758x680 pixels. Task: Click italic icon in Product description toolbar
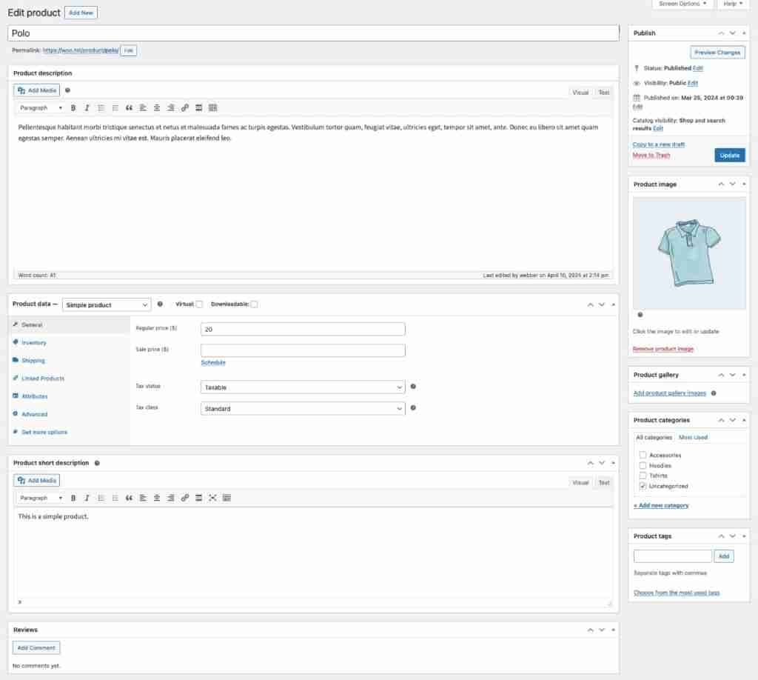click(87, 108)
